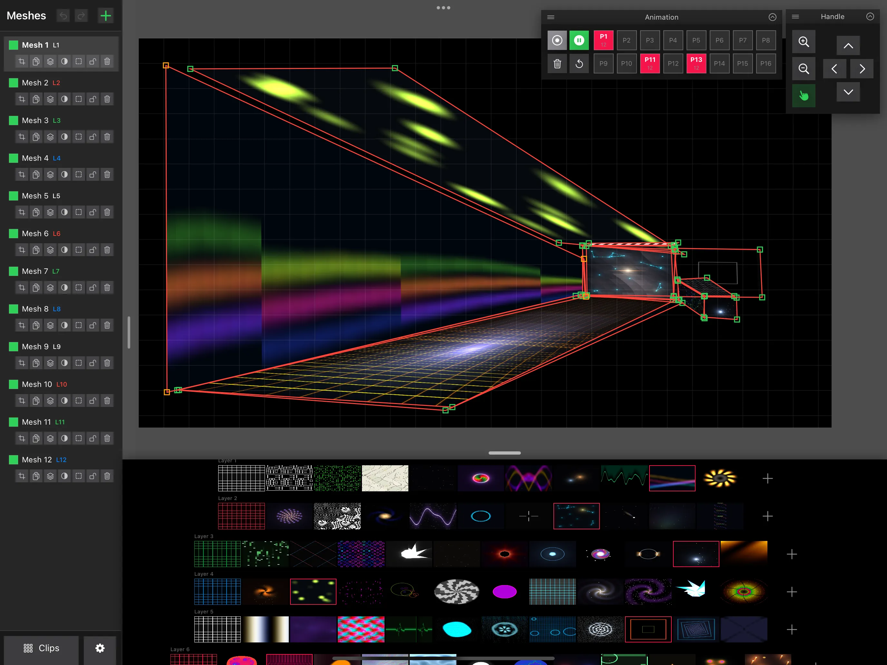Zoom out with magnifier minus icon

point(804,69)
